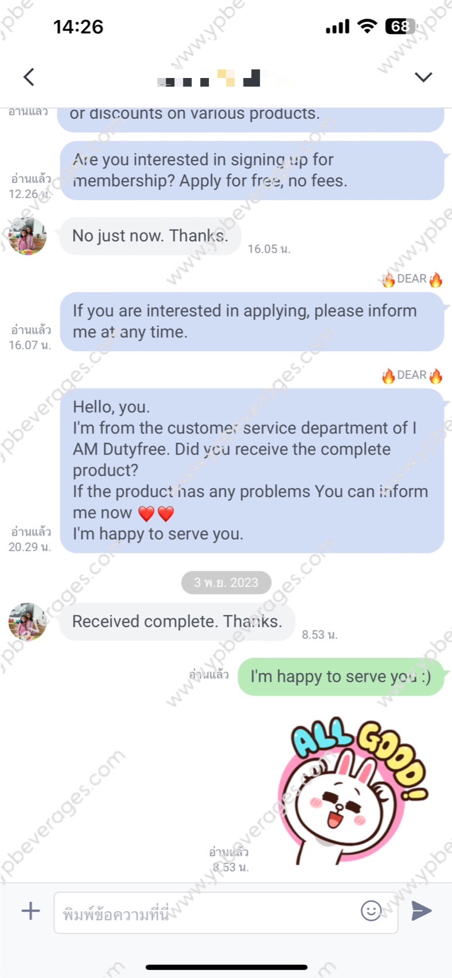The height and width of the screenshot is (978, 452).
Task: Send message with paper plane icon
Action: pyautogui.click(x=422, y=910)
